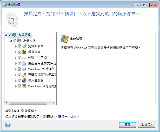Screen dimensions: 160x132
Task: Expand the 暫存檔案 tree node
Action: click(x=16, y=52)
